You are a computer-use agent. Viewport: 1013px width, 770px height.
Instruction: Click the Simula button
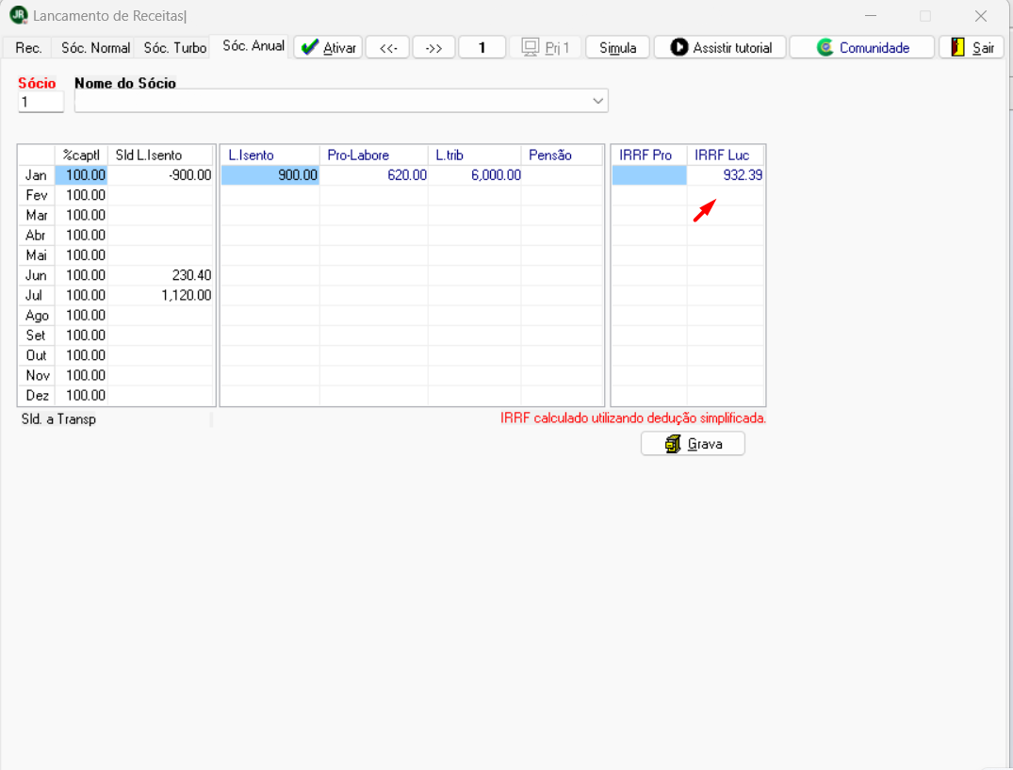(617, 47)
